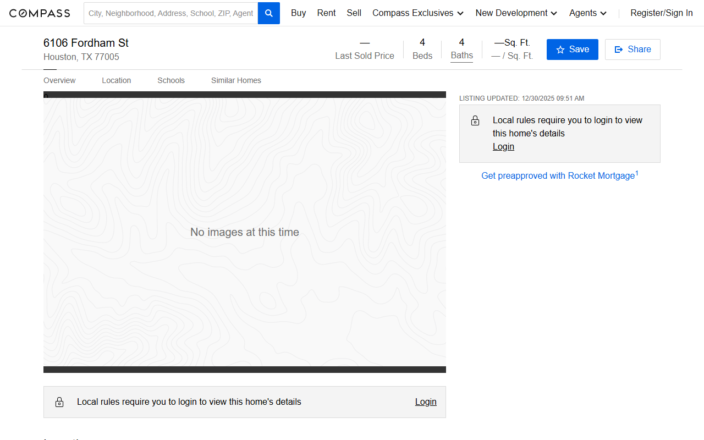Expand the Agents dropdown
Image resolution: width=704 pixels, height=440 pixels.
pos(588,13)
